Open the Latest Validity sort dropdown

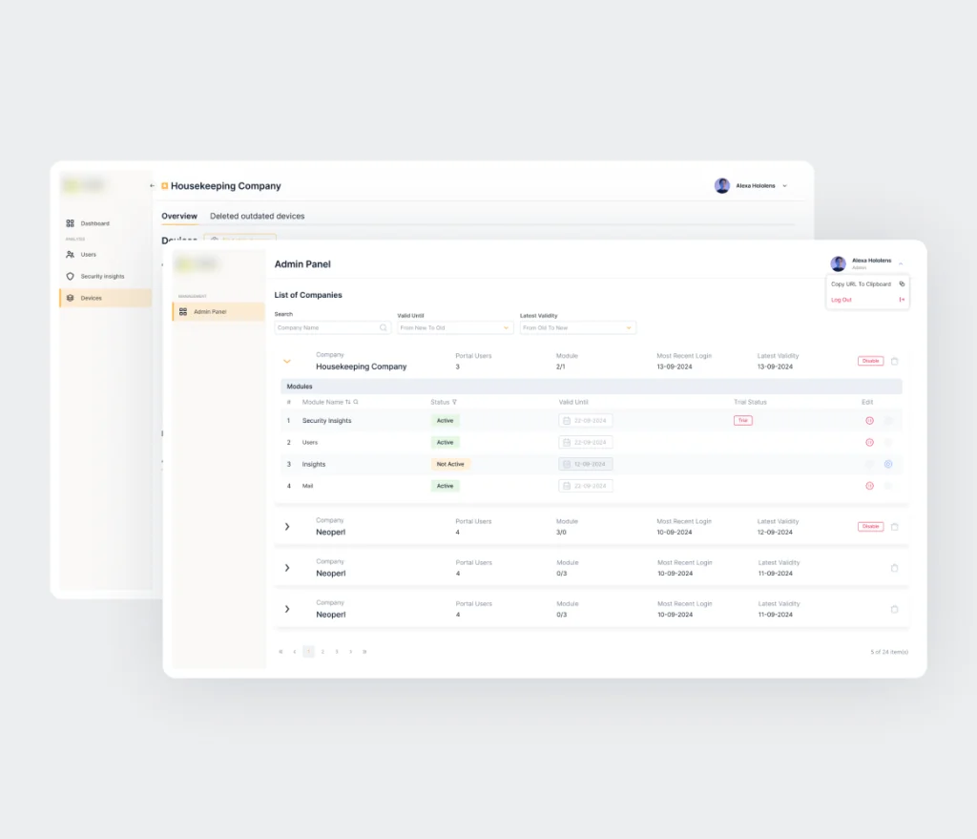click(577, 327)
